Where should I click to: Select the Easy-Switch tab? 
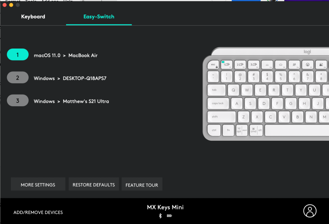pos(99,17)
